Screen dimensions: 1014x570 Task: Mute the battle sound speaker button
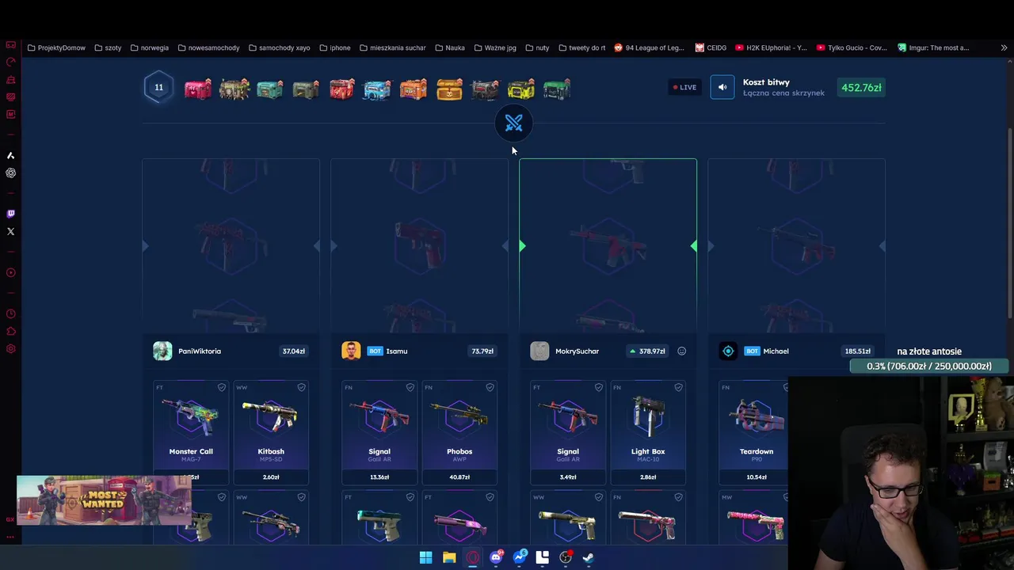[722, 87]
